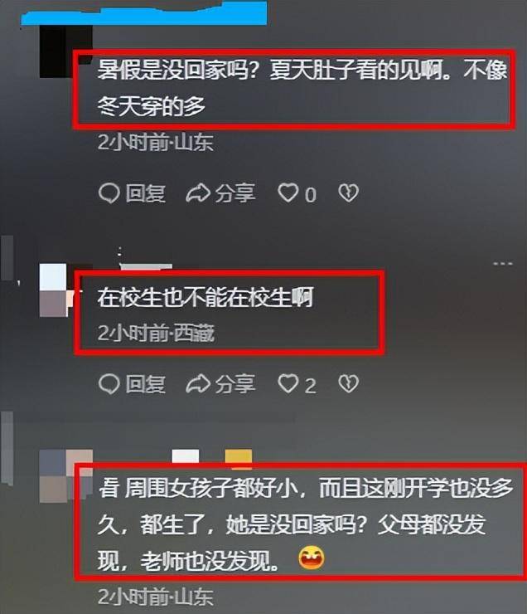Click reply bubble icon on first comment
Viewport: 527px width, 614px height.
point(109,193)
